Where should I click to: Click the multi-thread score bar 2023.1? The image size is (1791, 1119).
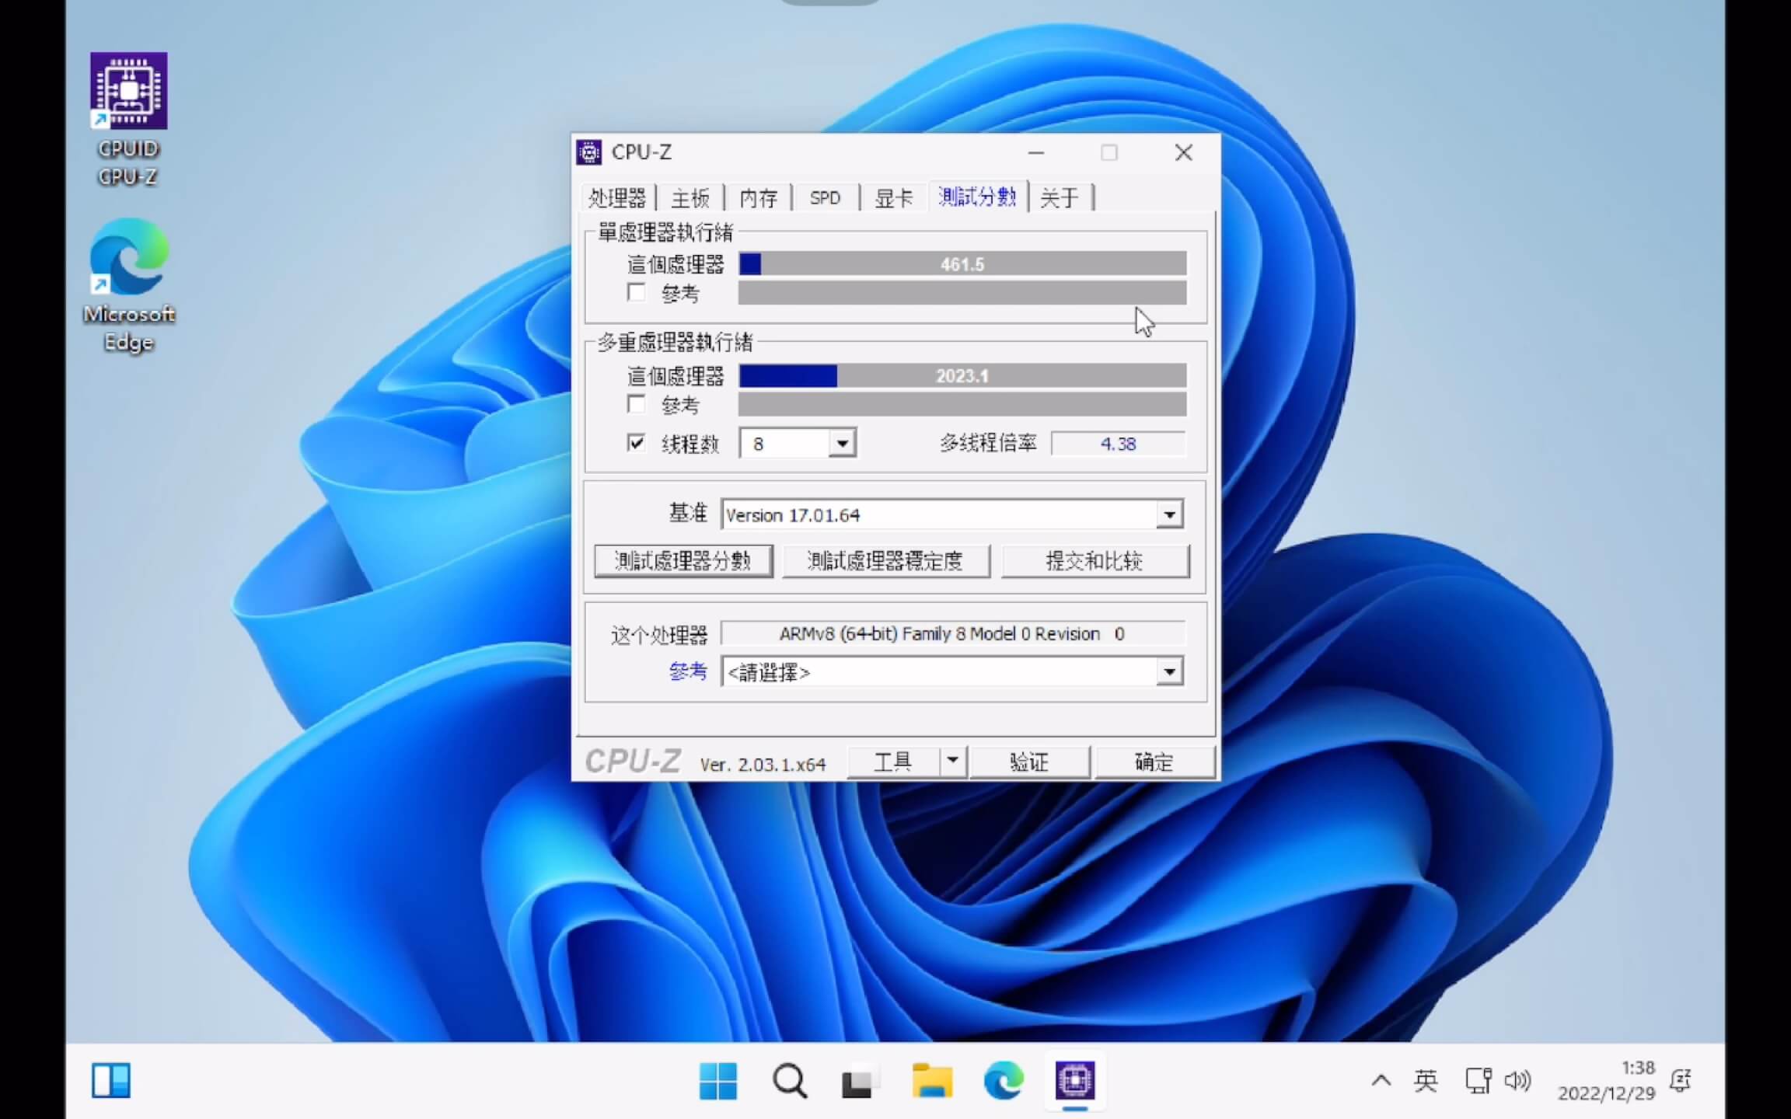click(962, 376)
